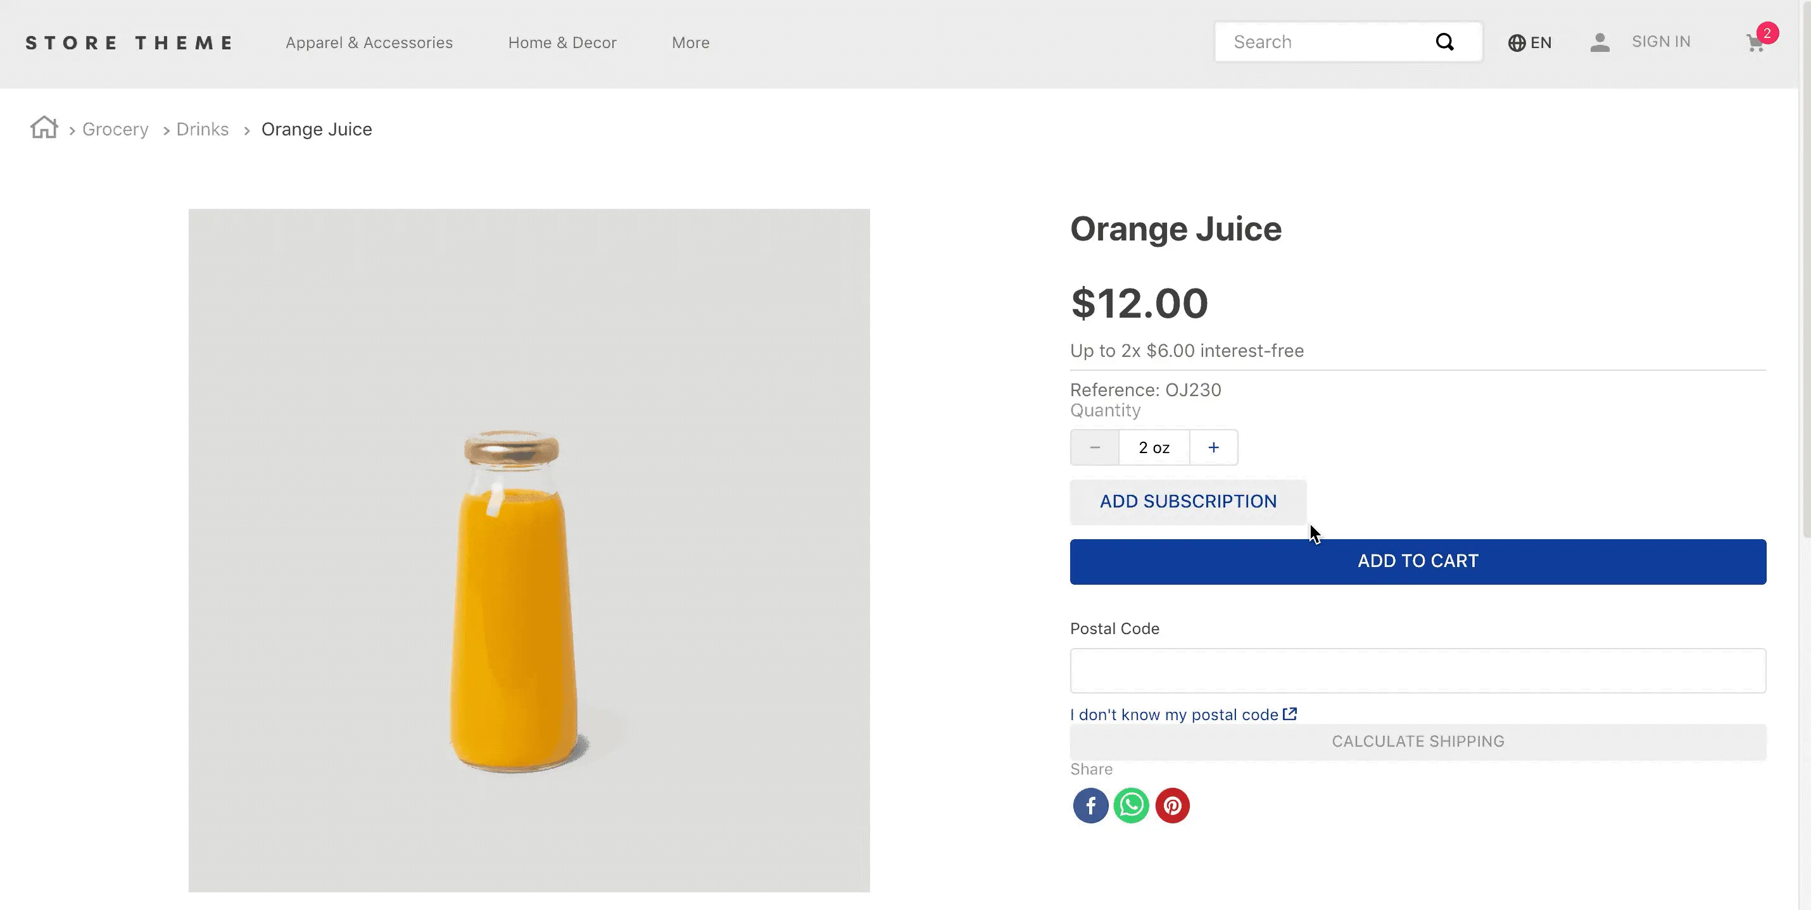The width and height of the screenshot is (1811, 910).
Task: Go home via the breadcrumb house icon
Action: click(x=44, y=128)
